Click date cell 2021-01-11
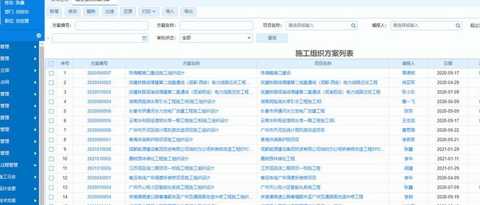The height and width of the screenshot is (205, 480). click(448, 159)
